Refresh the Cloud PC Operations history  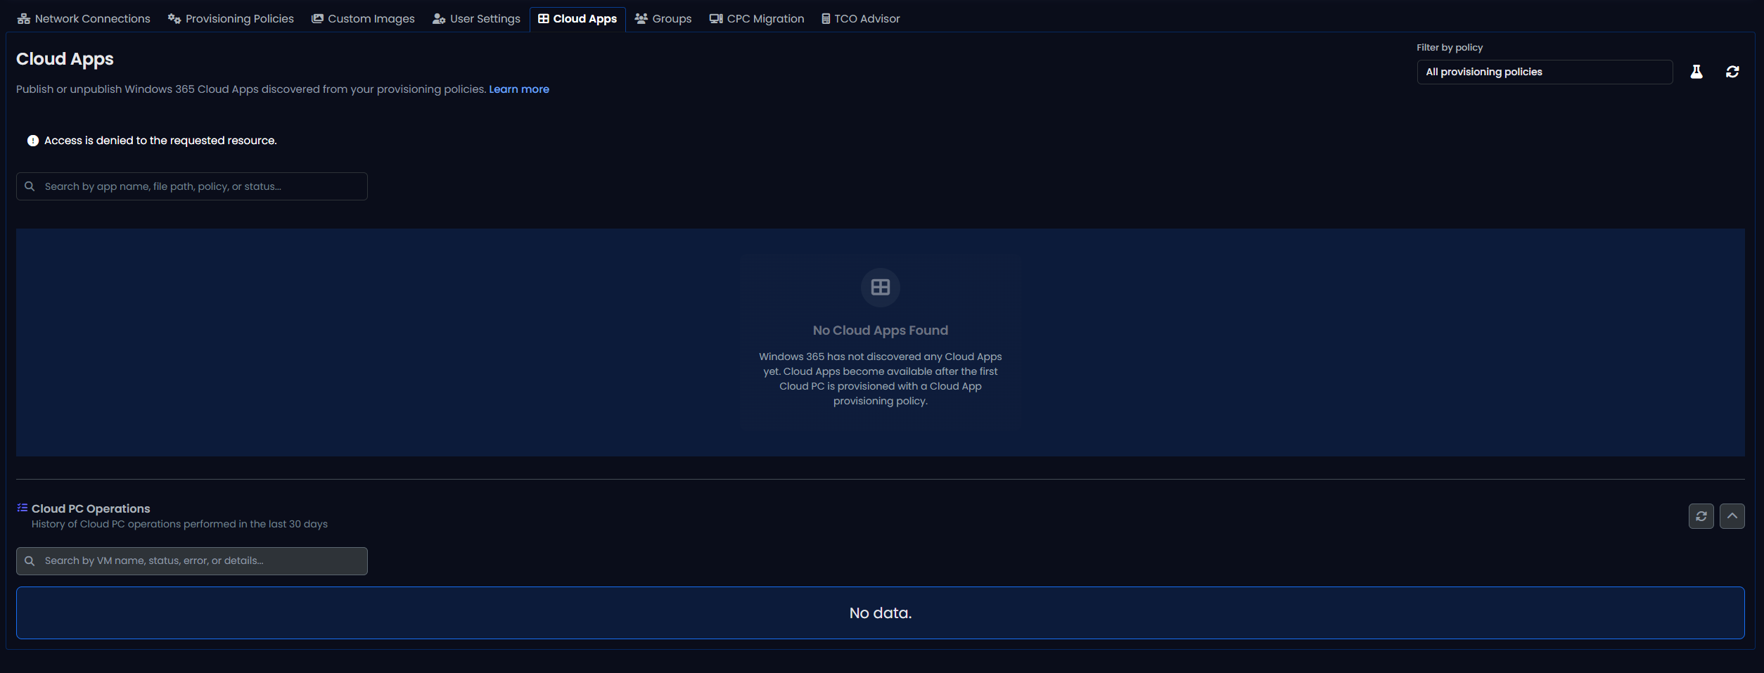coord(1701,516)
